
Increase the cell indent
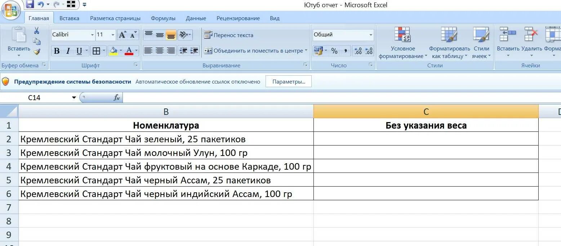[194, 51]
